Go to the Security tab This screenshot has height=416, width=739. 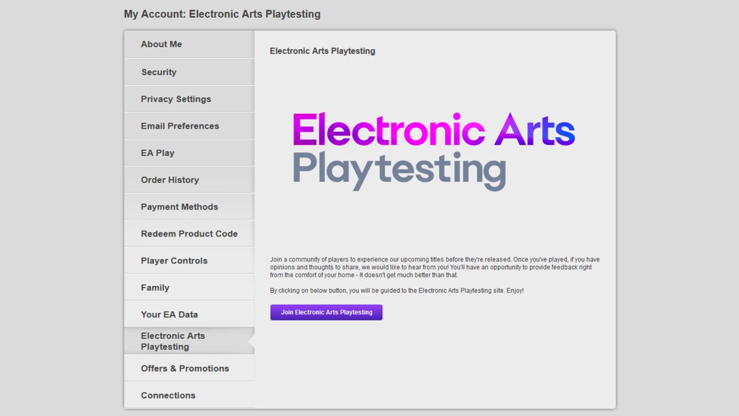point(189,72)
